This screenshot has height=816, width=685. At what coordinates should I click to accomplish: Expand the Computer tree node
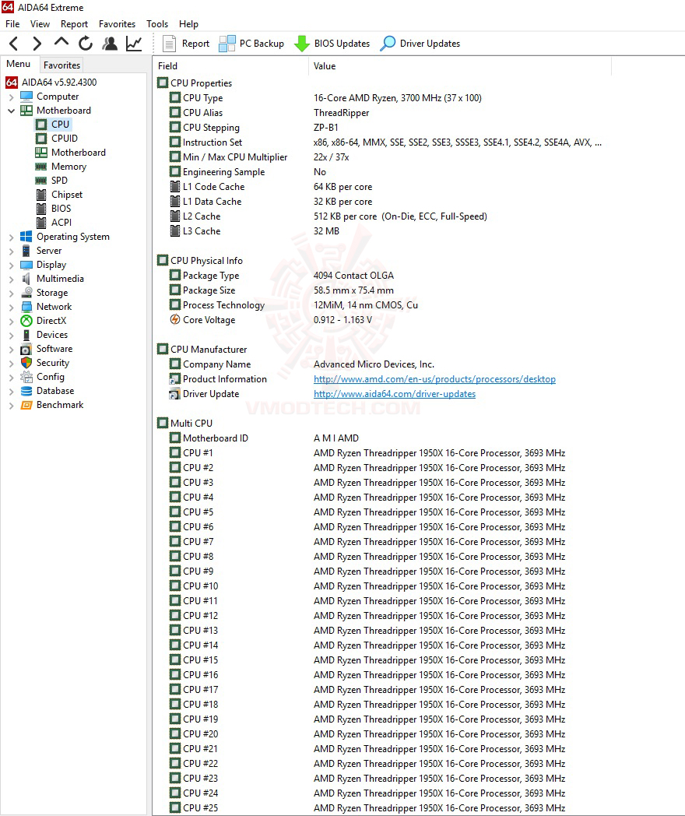pyautogui.click(x=11, y=97)
